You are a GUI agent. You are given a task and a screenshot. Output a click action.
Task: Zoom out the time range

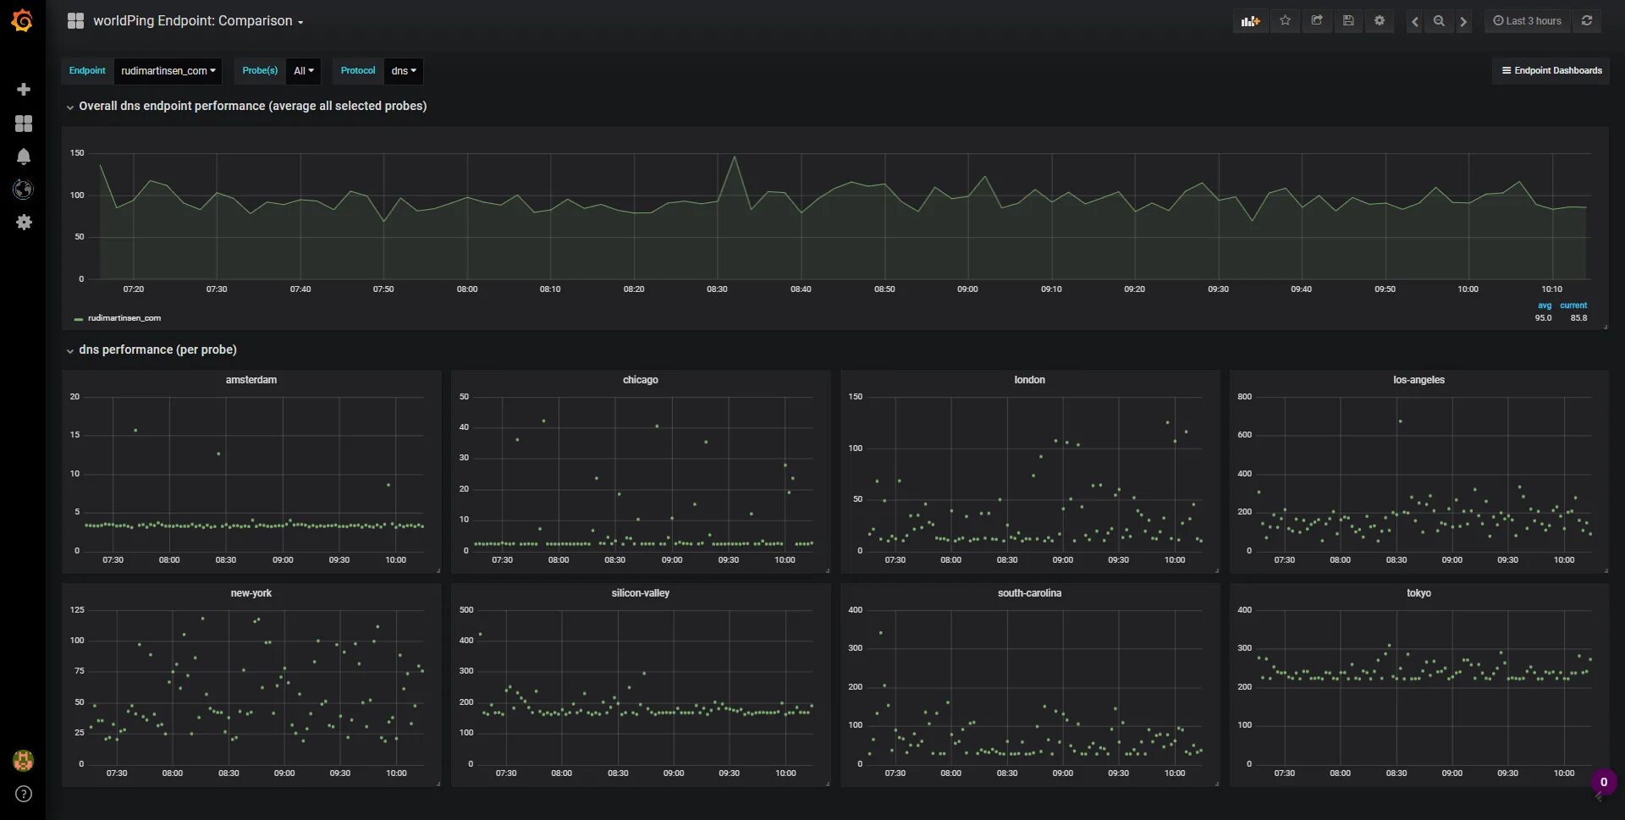click(x=1439, y=21)
